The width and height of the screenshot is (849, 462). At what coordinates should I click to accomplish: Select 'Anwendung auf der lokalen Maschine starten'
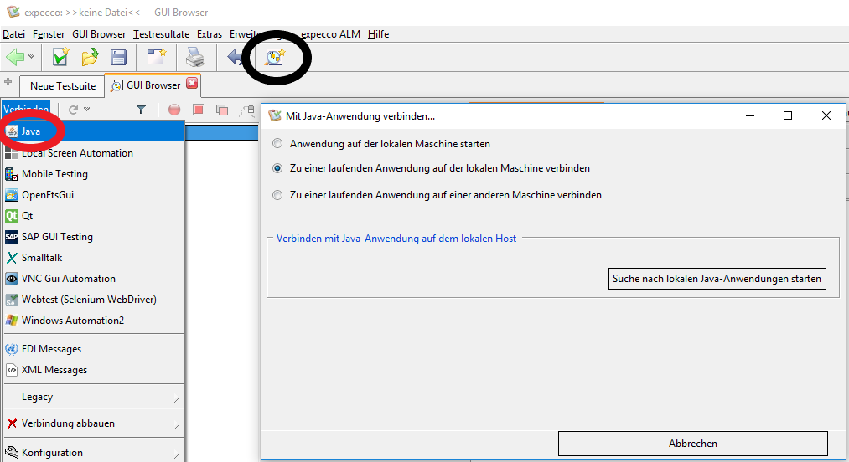click(x=277, y=144)
